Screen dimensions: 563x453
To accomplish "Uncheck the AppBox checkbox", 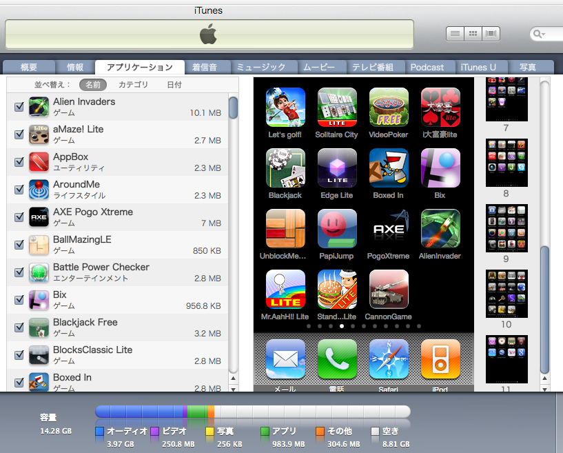I will 19,162.
